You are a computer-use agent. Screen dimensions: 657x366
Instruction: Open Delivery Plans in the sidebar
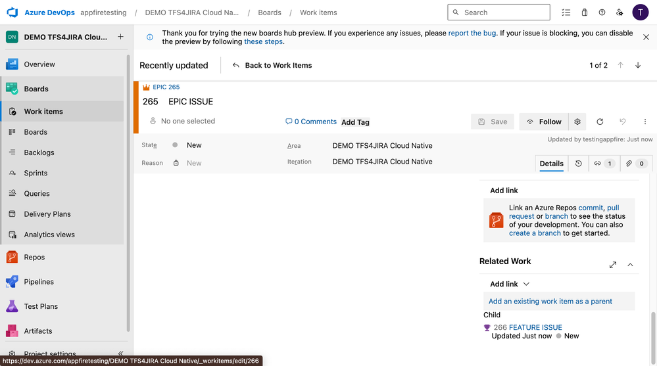[x=63, y=214]
